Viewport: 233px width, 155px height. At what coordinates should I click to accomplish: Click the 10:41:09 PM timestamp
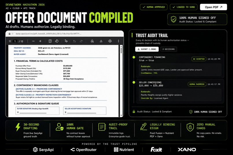[214, 59]
